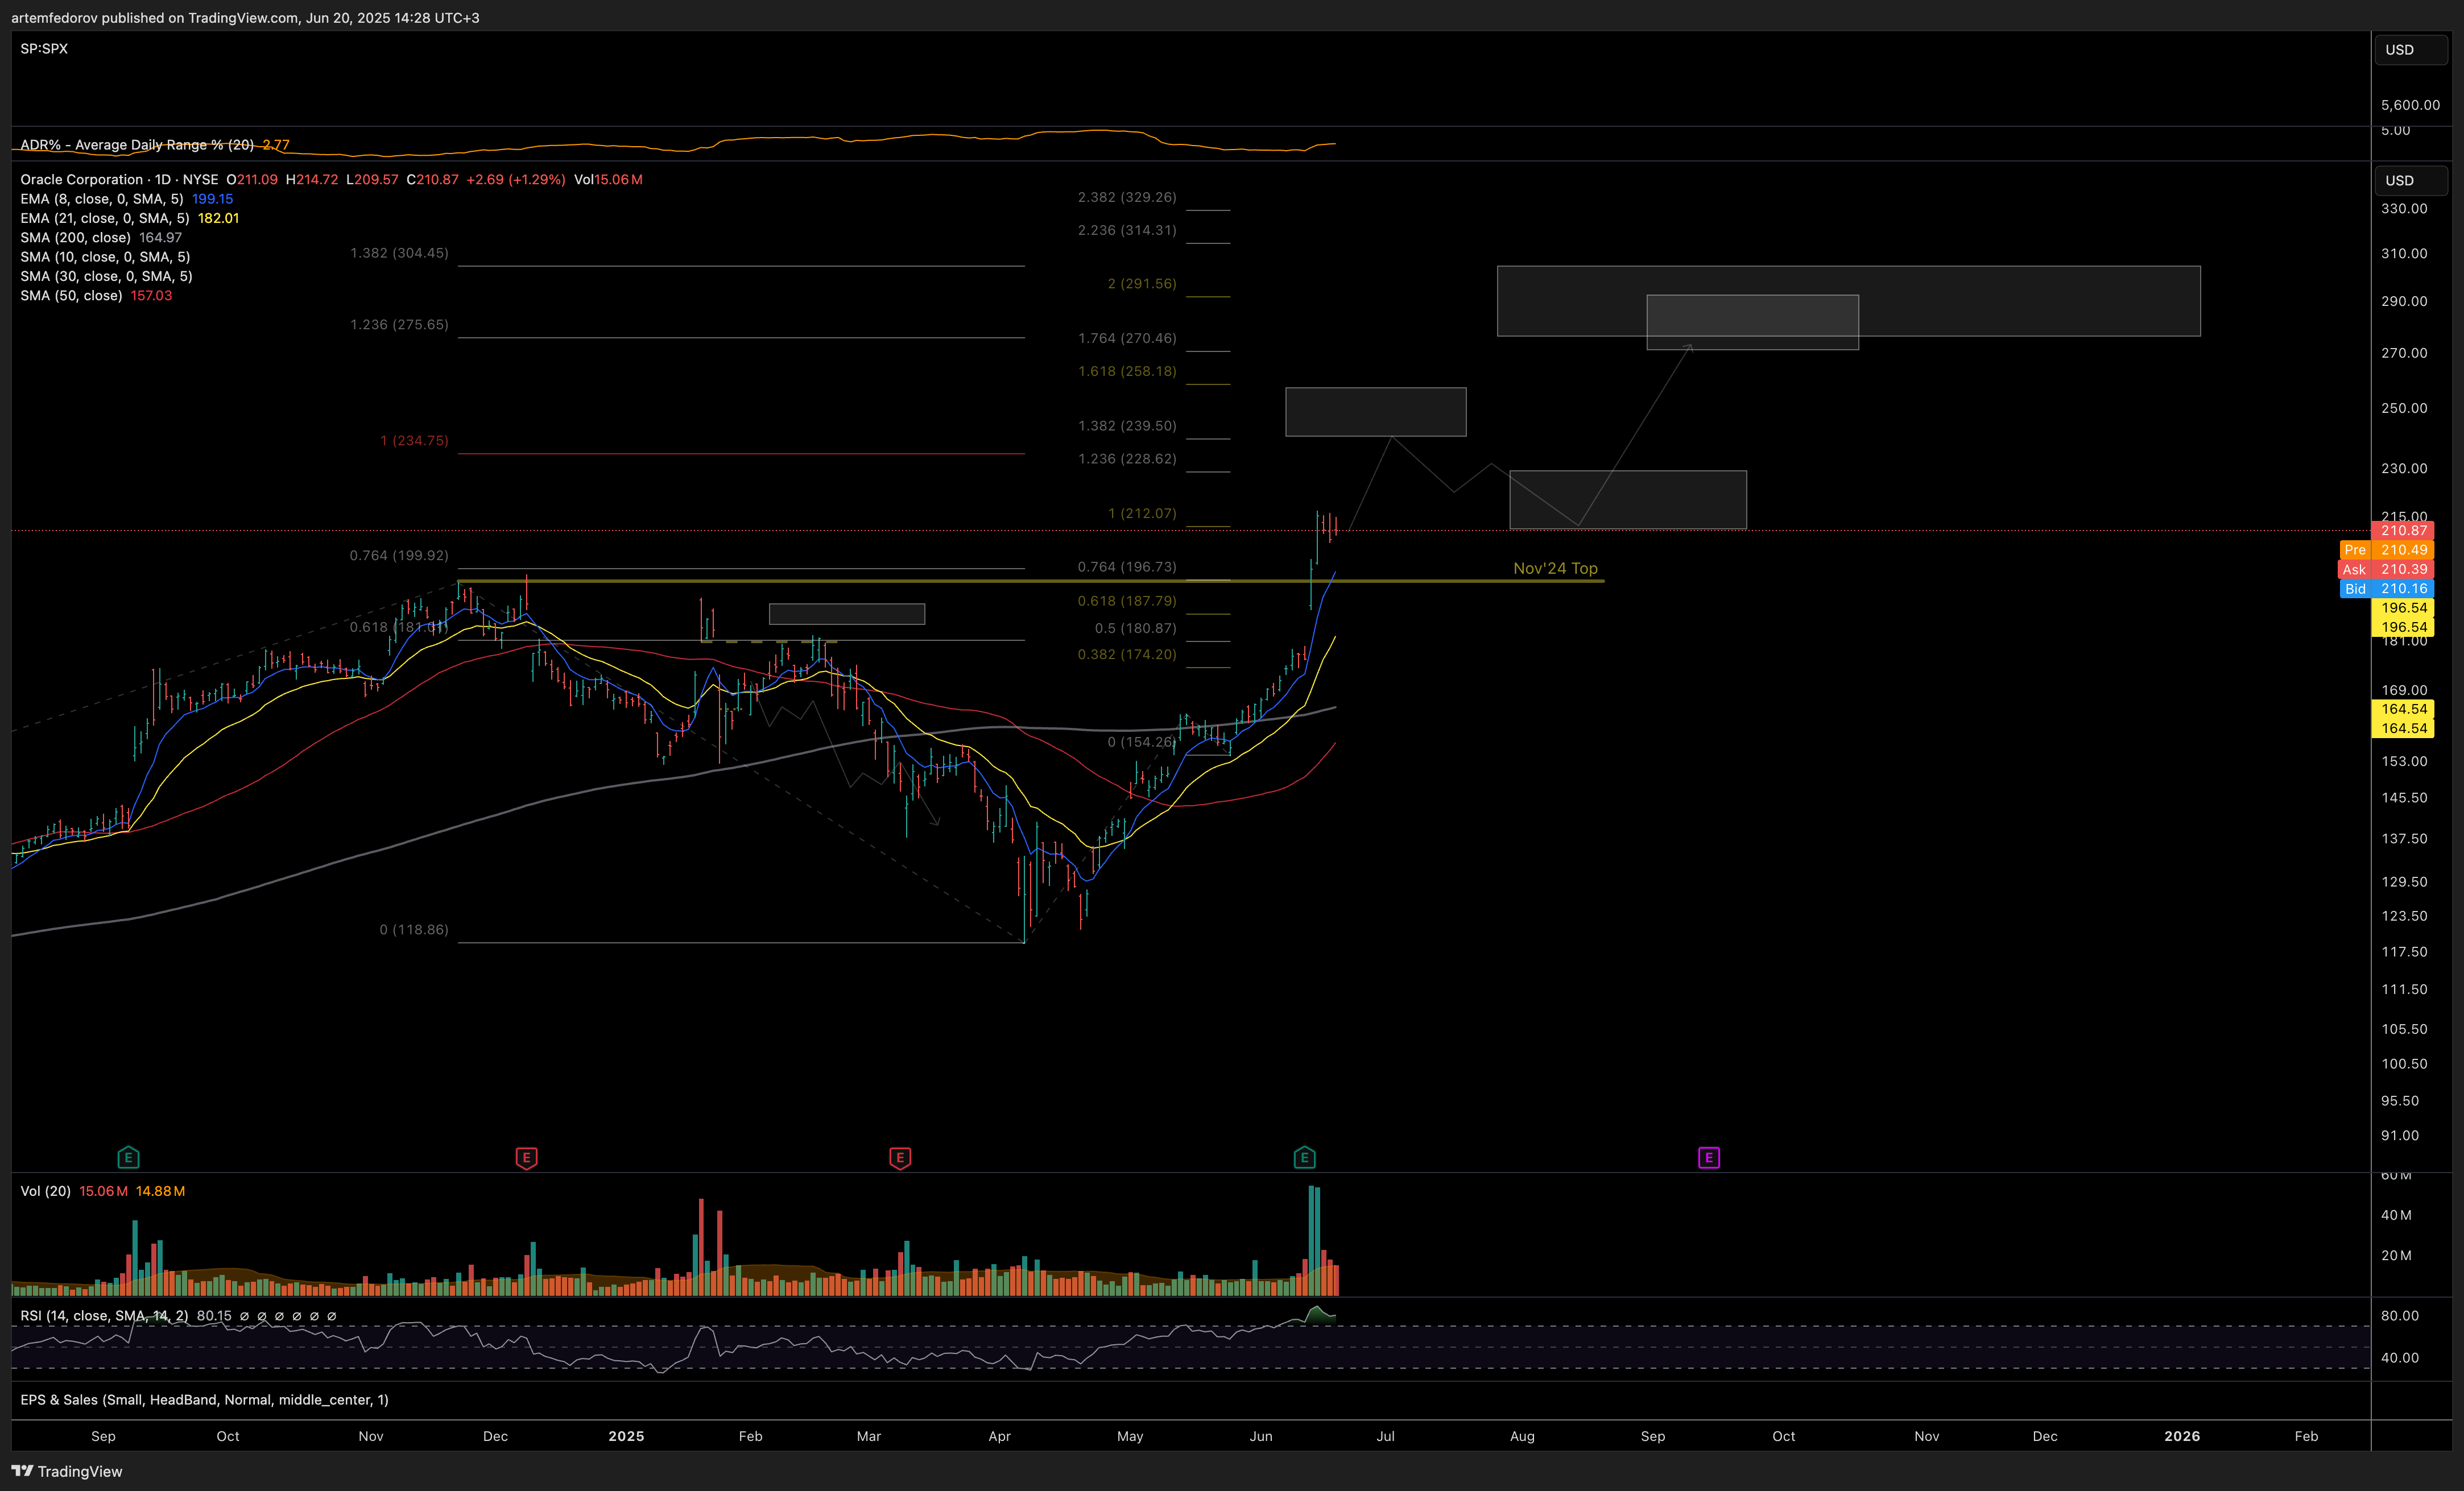Click the 2025 label on time axis
The height and width of the screenshot is (1491, 2464).
[626, 1436]
